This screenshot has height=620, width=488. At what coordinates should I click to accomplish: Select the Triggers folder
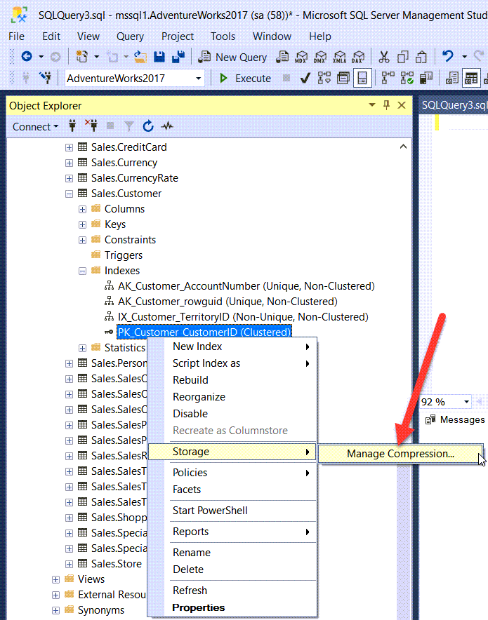tap(124, 255)
